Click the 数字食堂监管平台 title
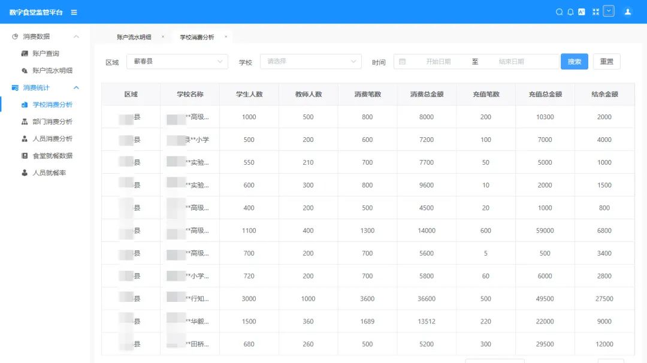This screenshot has width=647, height=363. [36, 13]
